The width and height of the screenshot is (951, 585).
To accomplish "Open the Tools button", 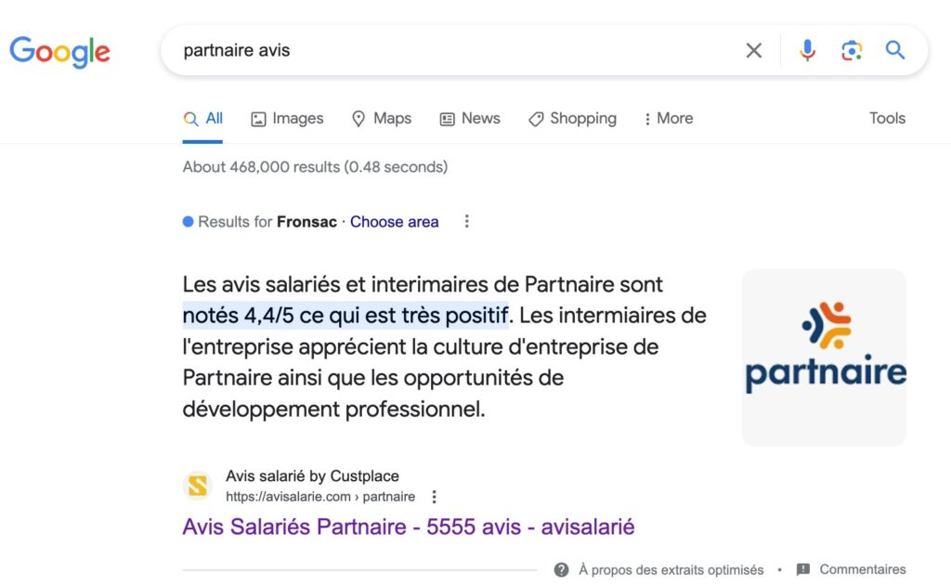I will 887,119.
